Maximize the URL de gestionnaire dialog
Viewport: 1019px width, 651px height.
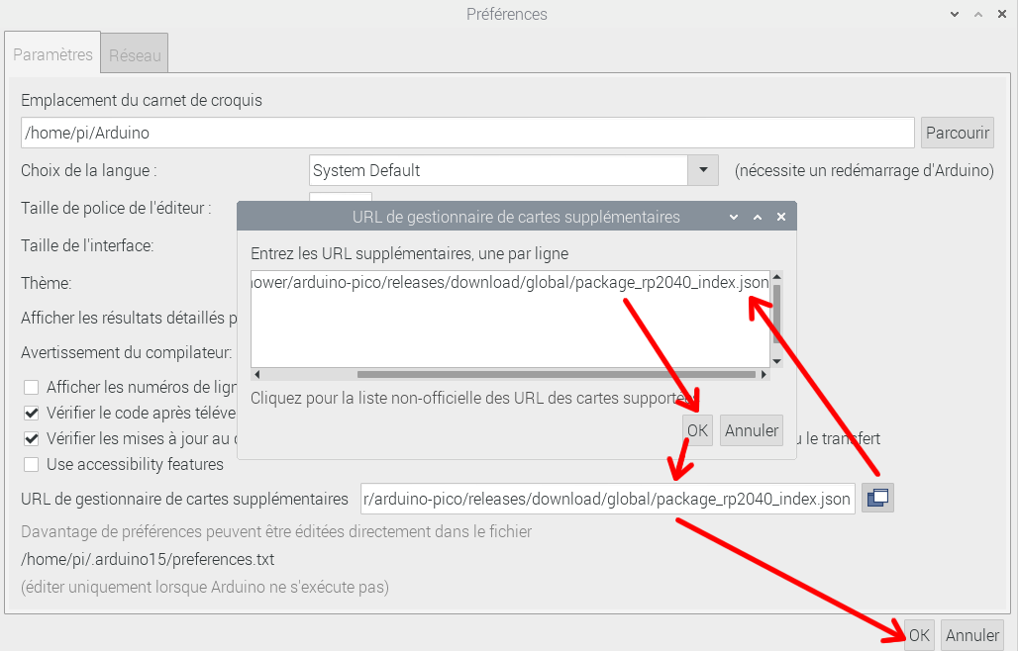(x=758, y=217)
